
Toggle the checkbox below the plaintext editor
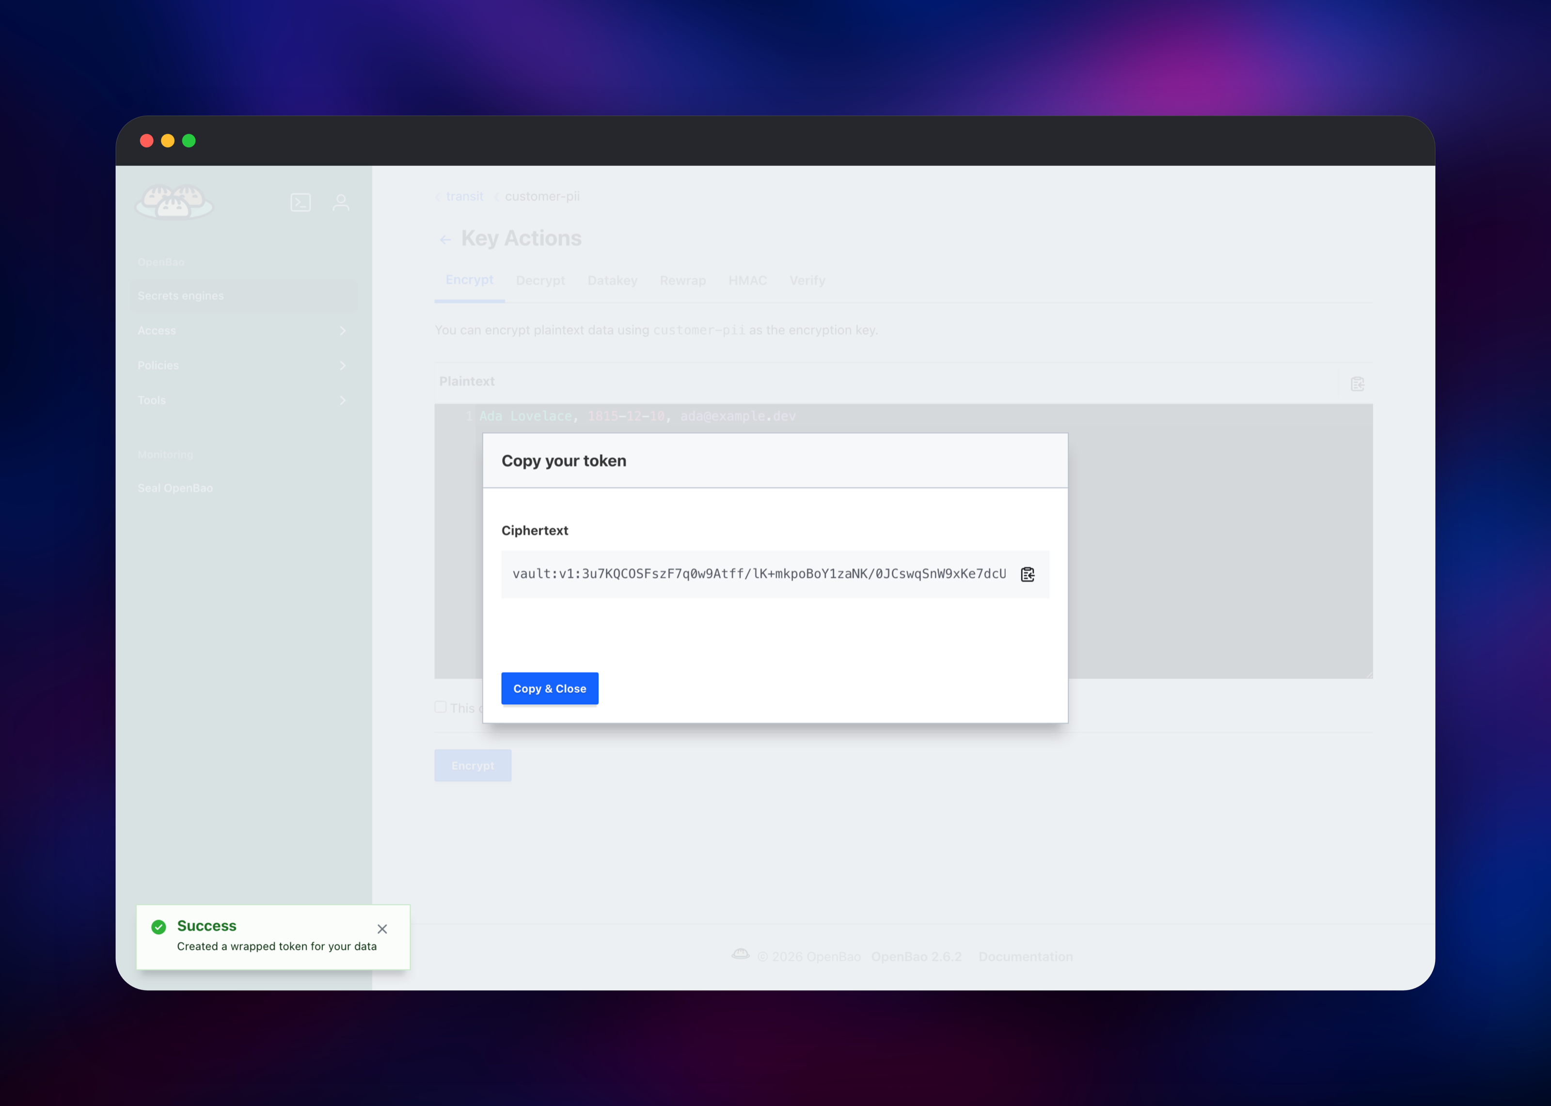pyautogui.click(x=441, y=707)
